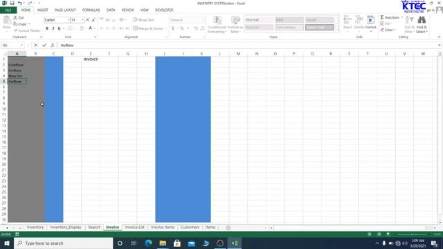
Task: Confirm the cell entry with checkmark icon
Action: click(x=44, y=45)
